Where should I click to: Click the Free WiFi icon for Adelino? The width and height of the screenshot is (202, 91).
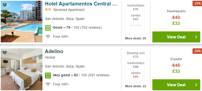point(48,85)
